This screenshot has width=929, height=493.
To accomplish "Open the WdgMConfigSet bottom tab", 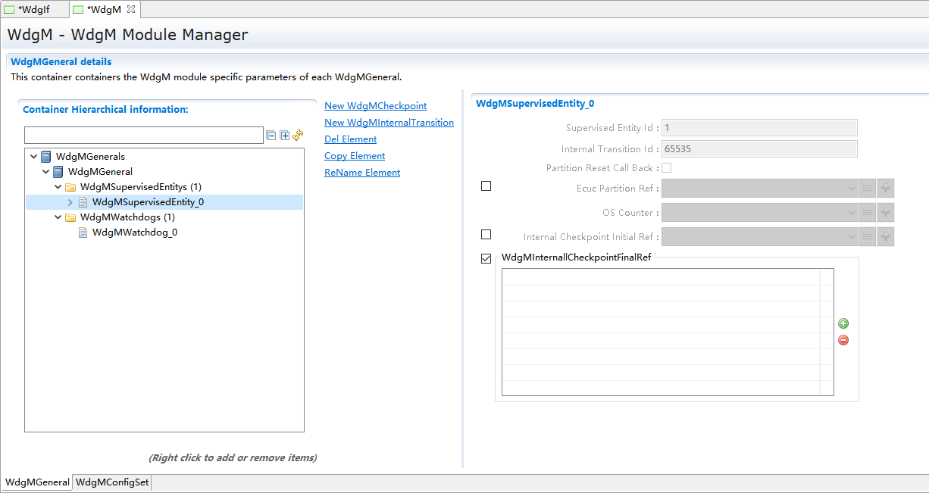I will tap(113, 482).
